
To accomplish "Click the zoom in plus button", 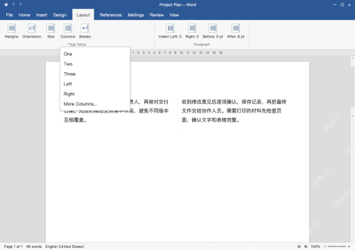I will tap(349, 247).
